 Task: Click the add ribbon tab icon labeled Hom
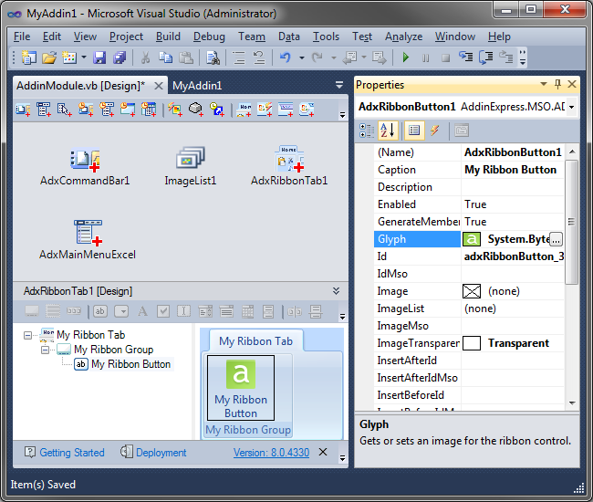(x=244, y=110)
